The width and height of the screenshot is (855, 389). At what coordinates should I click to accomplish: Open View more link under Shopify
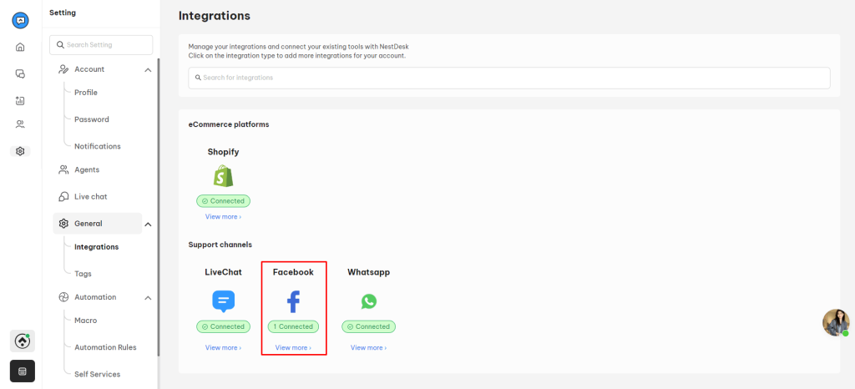[223, 217]
